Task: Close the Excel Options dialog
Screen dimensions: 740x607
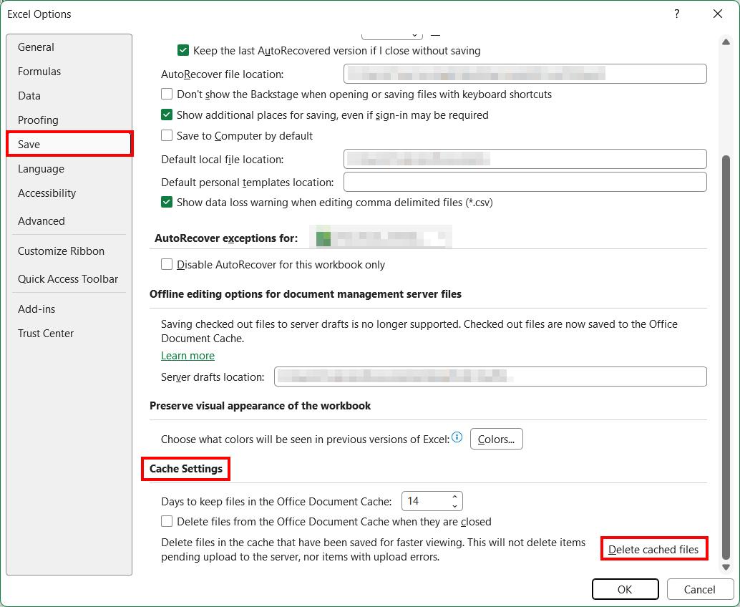Action: (718, 14)
